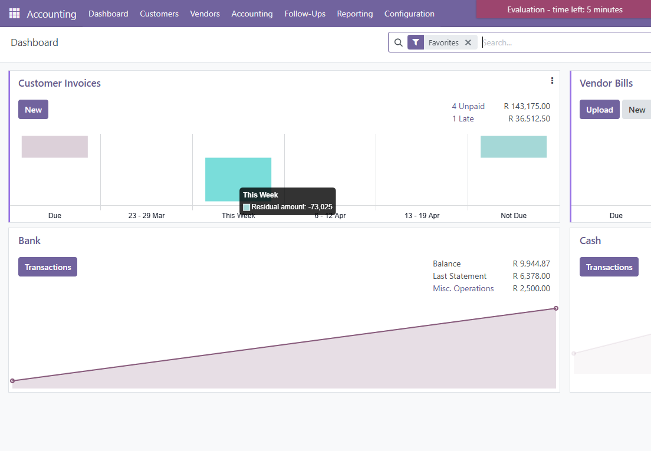Click late total R 36,512.50
Viewport: 651px width, 451px height.
(530, 118)
